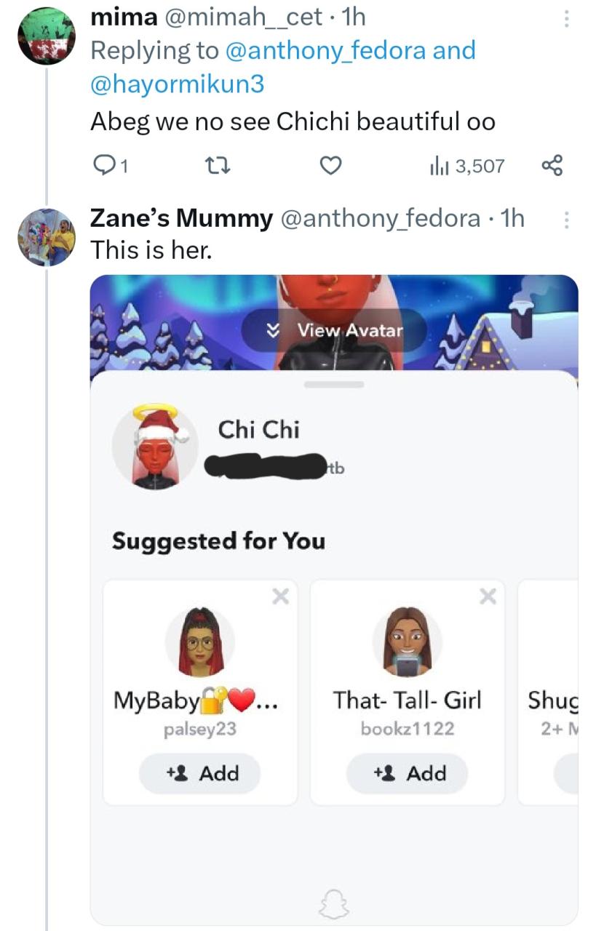Share mima's tweet
Screen dimensions: 596x931
coord(552,167)
